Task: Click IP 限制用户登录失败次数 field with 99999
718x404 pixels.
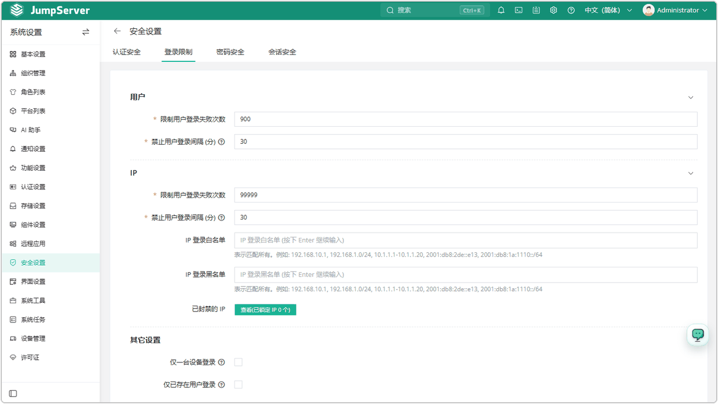Action: coord(466,195)
